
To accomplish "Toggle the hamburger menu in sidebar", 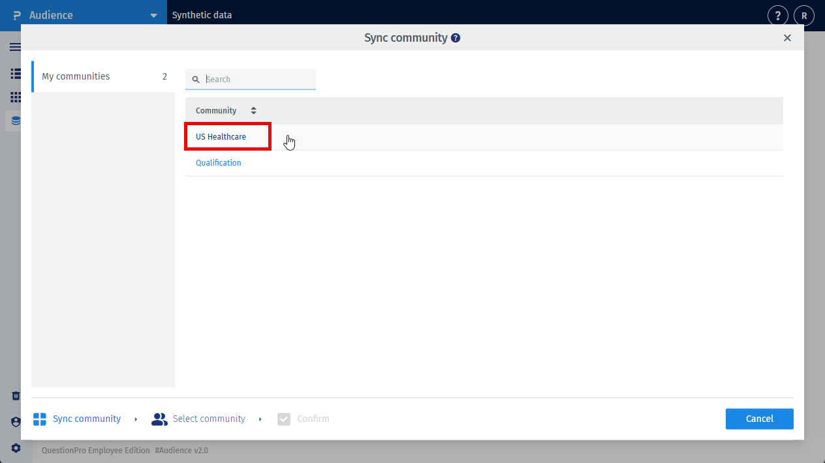I will 15,47.
